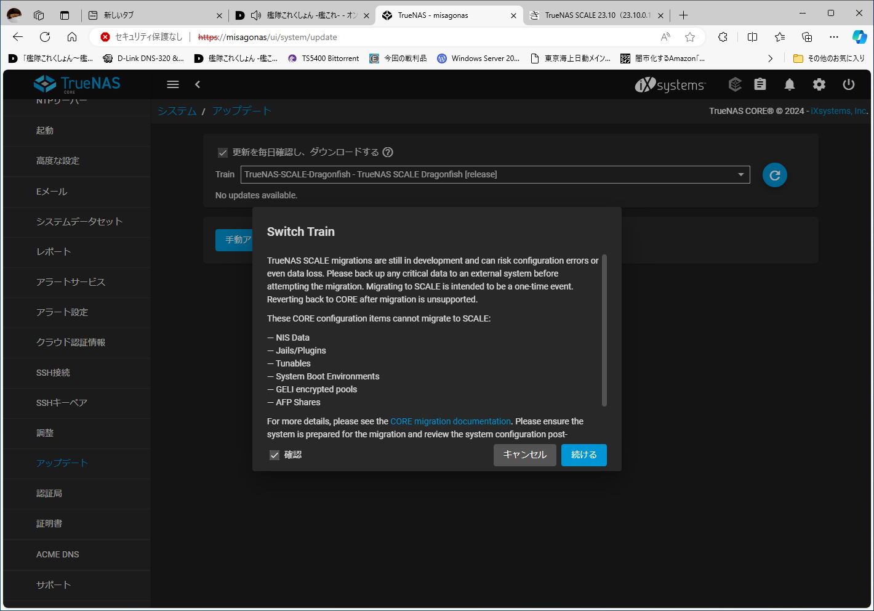
Task: Expand the bookmarks bar overflow chevron
Action: click(770, 59)
